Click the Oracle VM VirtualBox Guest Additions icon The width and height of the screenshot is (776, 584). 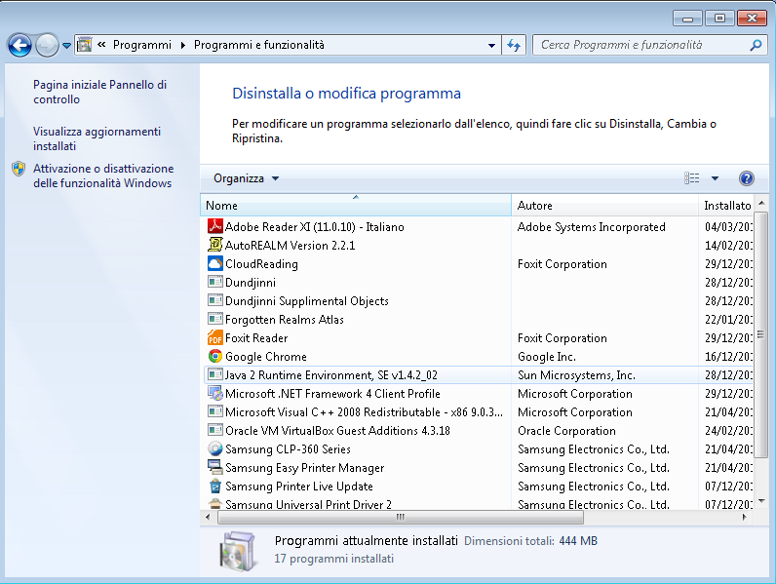click(x=215, y=430)
